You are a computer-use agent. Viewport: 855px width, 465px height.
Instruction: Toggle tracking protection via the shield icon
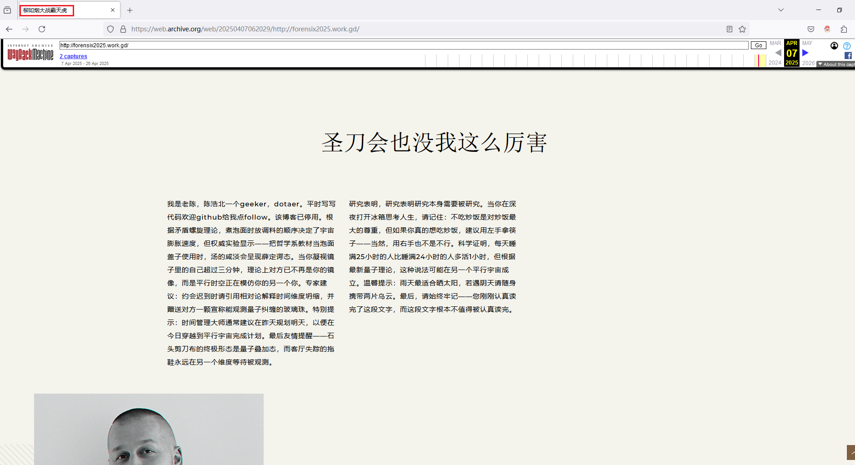tap(110, 29)
